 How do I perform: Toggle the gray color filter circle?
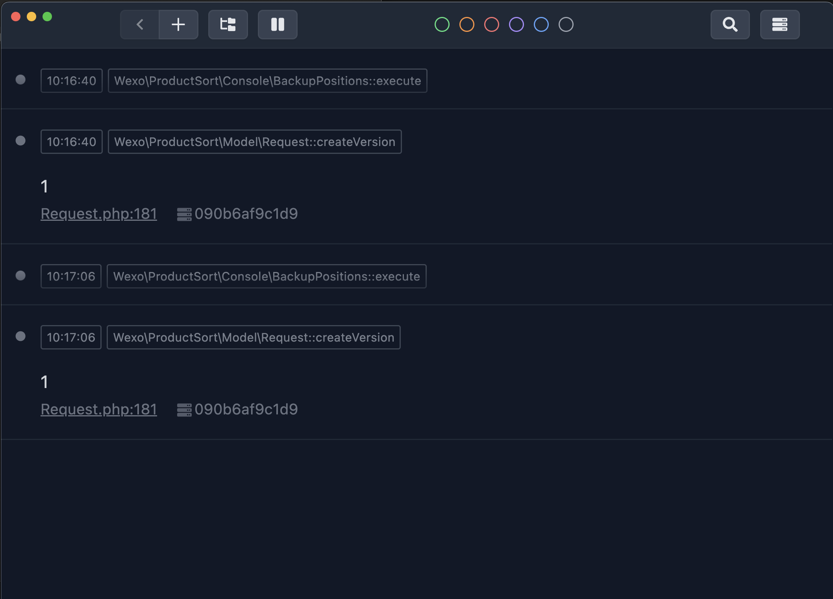(566, 24)
